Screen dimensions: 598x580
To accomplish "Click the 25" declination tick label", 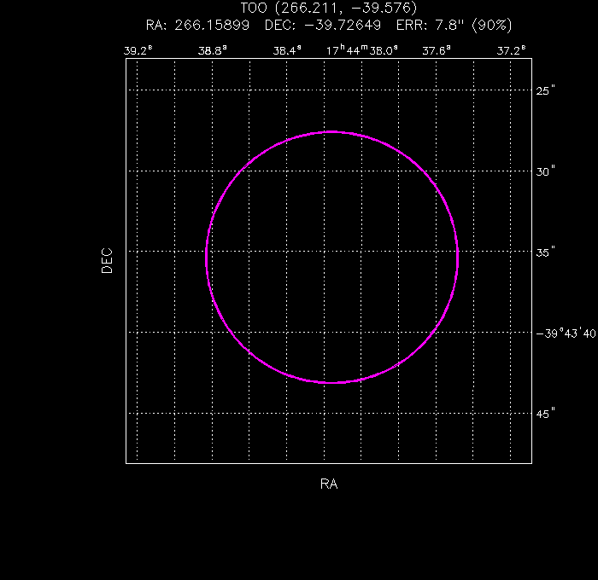I will point(545,90).
